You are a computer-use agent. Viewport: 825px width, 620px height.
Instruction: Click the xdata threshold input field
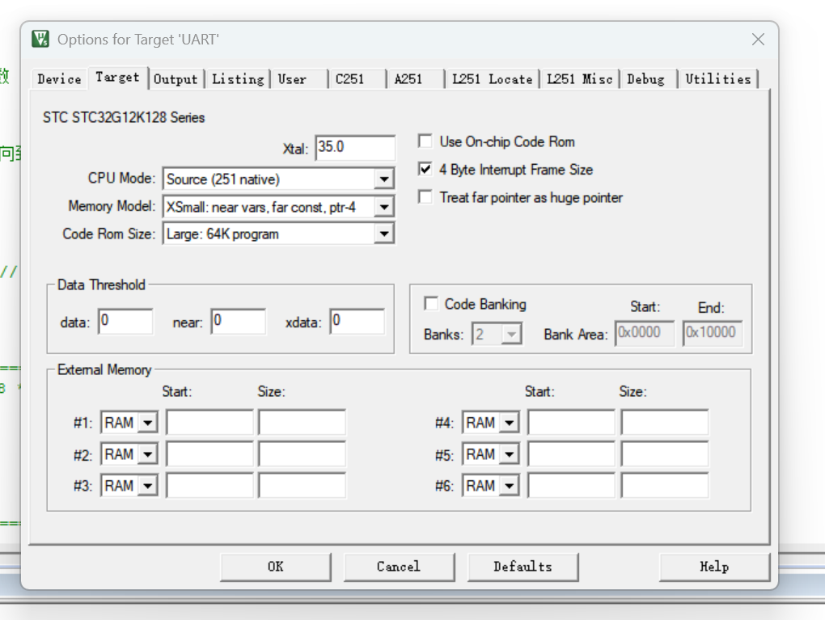[x=356, y=322]
